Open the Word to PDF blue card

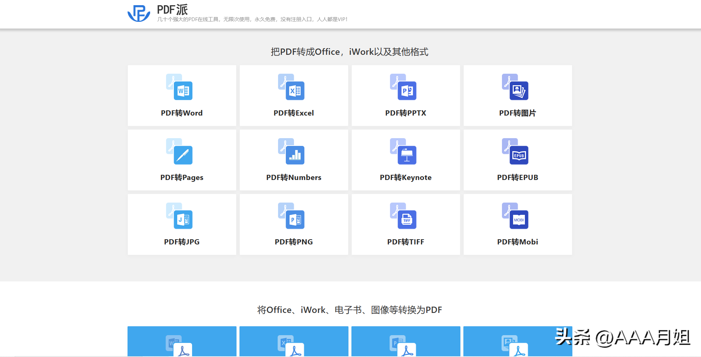pyautogui.click(x=182, y=341)
